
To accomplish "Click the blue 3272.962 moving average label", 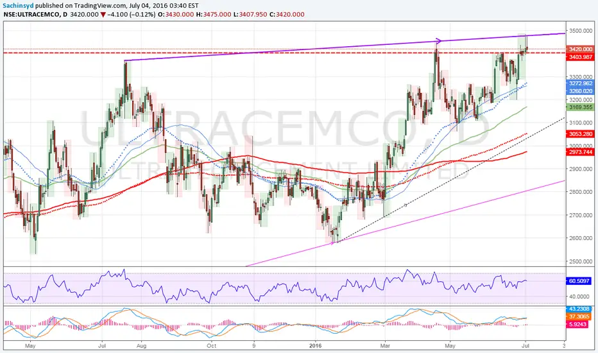I will pyautogui.click(x=581, y=83).
